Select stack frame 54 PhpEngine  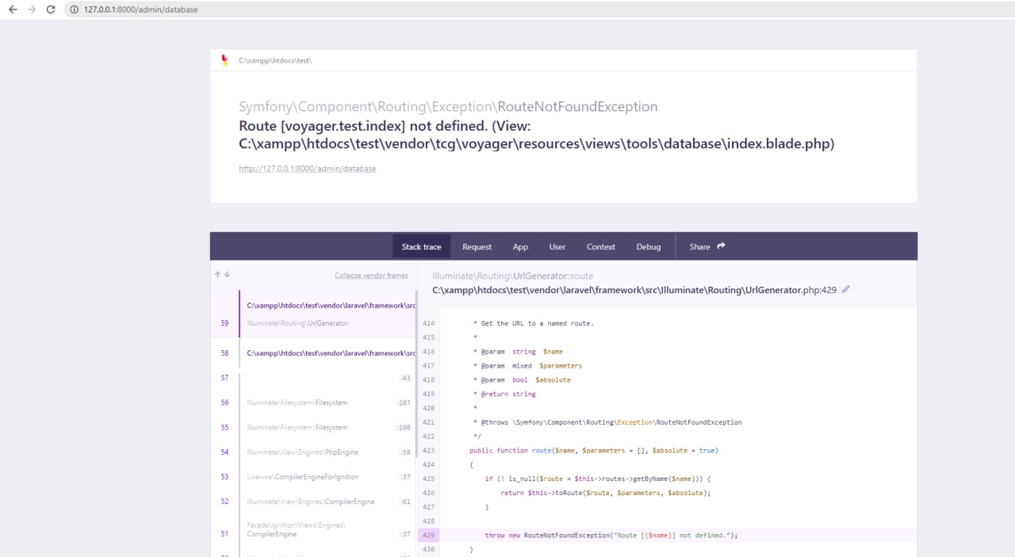(x=313, y=452)
